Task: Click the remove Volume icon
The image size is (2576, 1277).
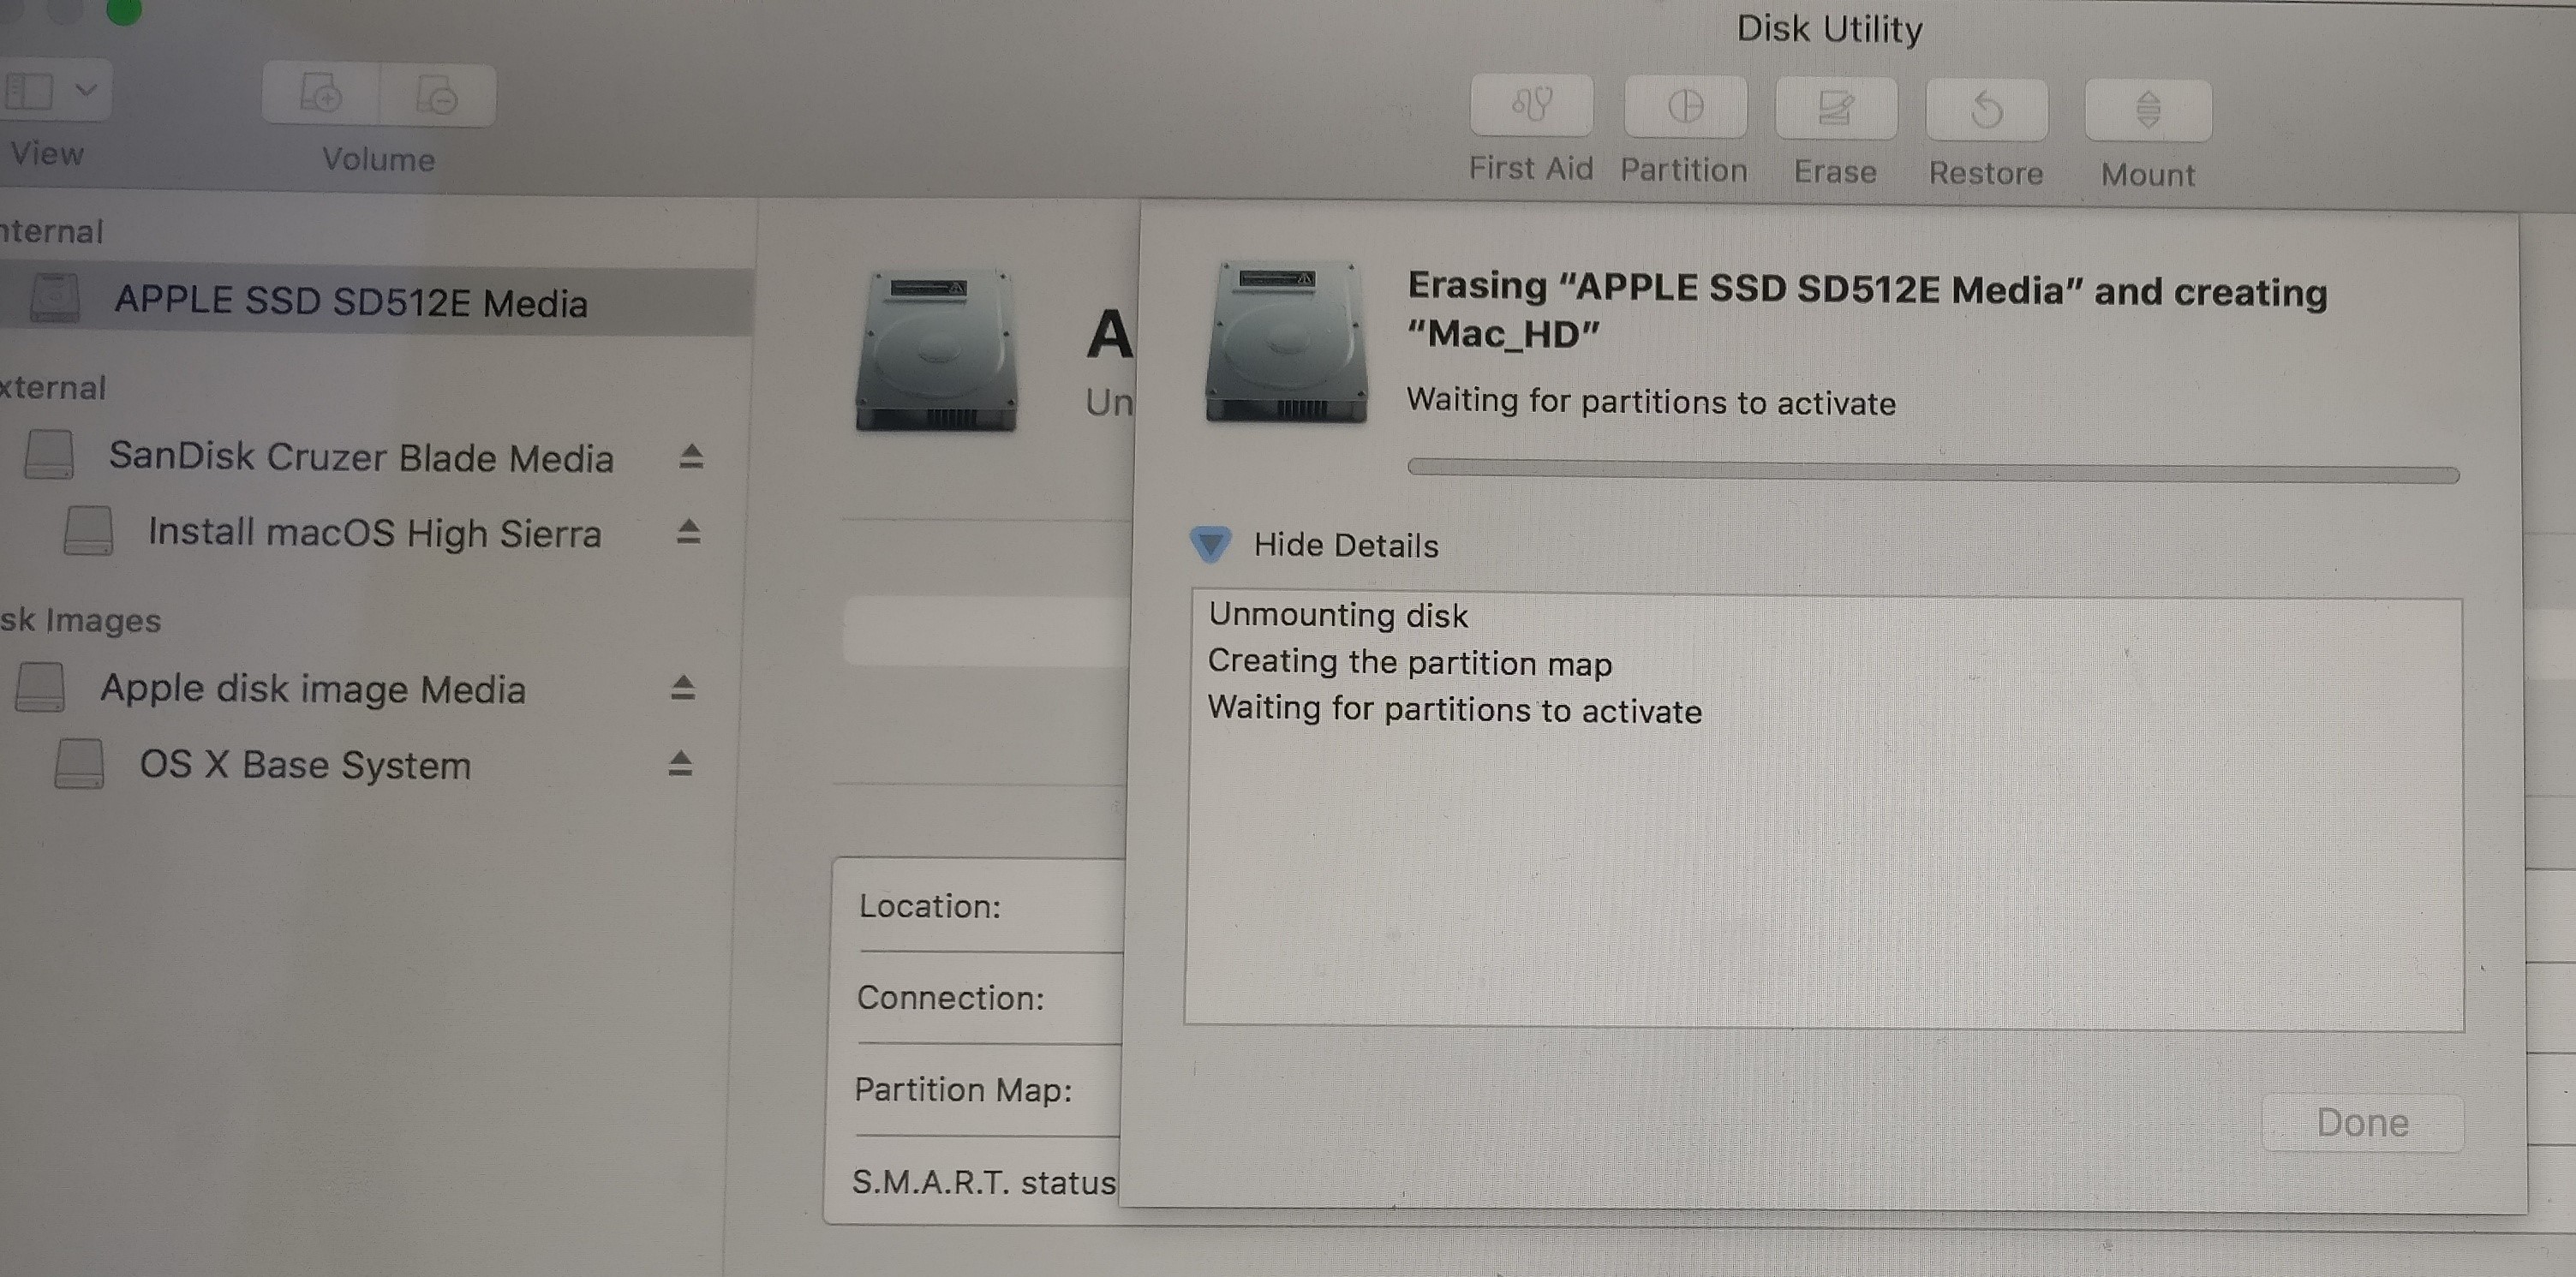Action: (x=437, y=96)
